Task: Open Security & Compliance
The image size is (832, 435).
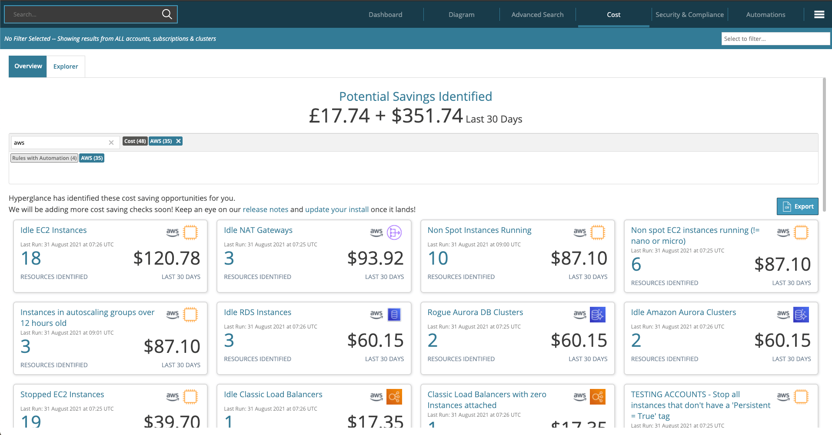Action: coord(690,15)
